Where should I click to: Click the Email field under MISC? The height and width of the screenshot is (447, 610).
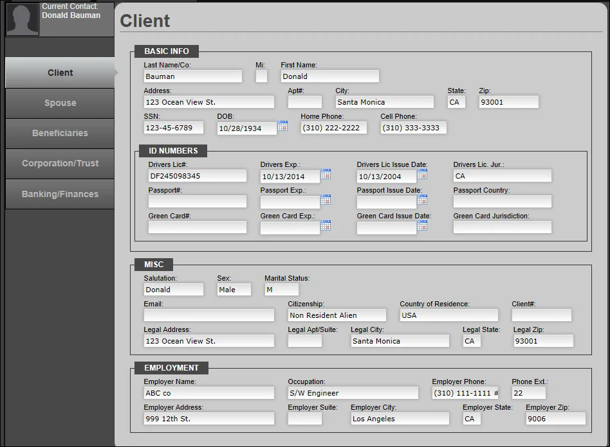point(208,315)
